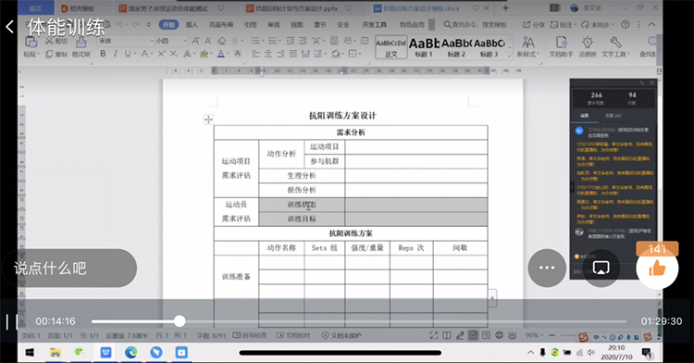Image resolution: width=694 pixels, height=363 pixels.
Task: Open the font name dropdown 宋体
Action: pyautogui.click(x=125, y=41)
